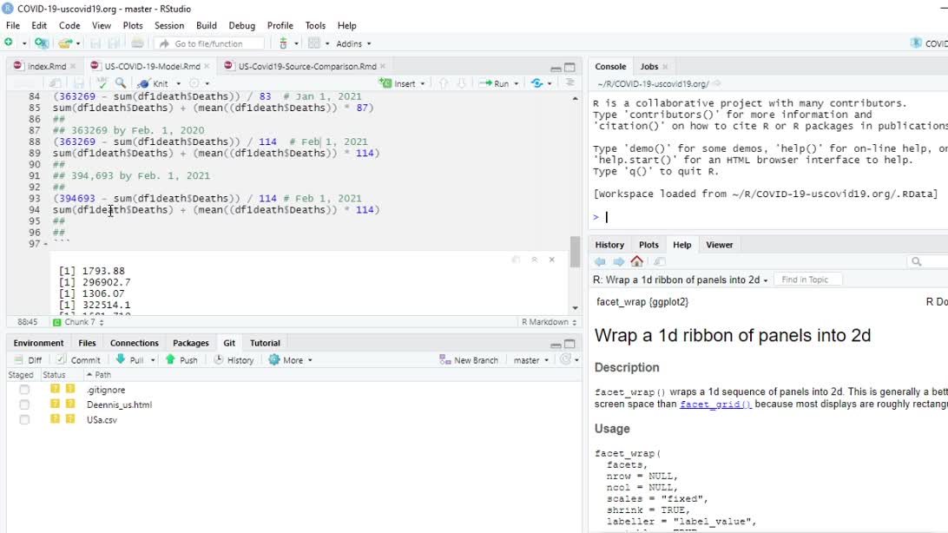Viewport: 948px width, 533px height.
Task: Maximize the Git pane
Action: pyautogui.click(x=569, y=344)
